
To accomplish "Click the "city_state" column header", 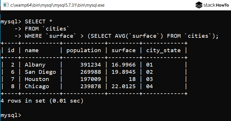I will [163, 50].
